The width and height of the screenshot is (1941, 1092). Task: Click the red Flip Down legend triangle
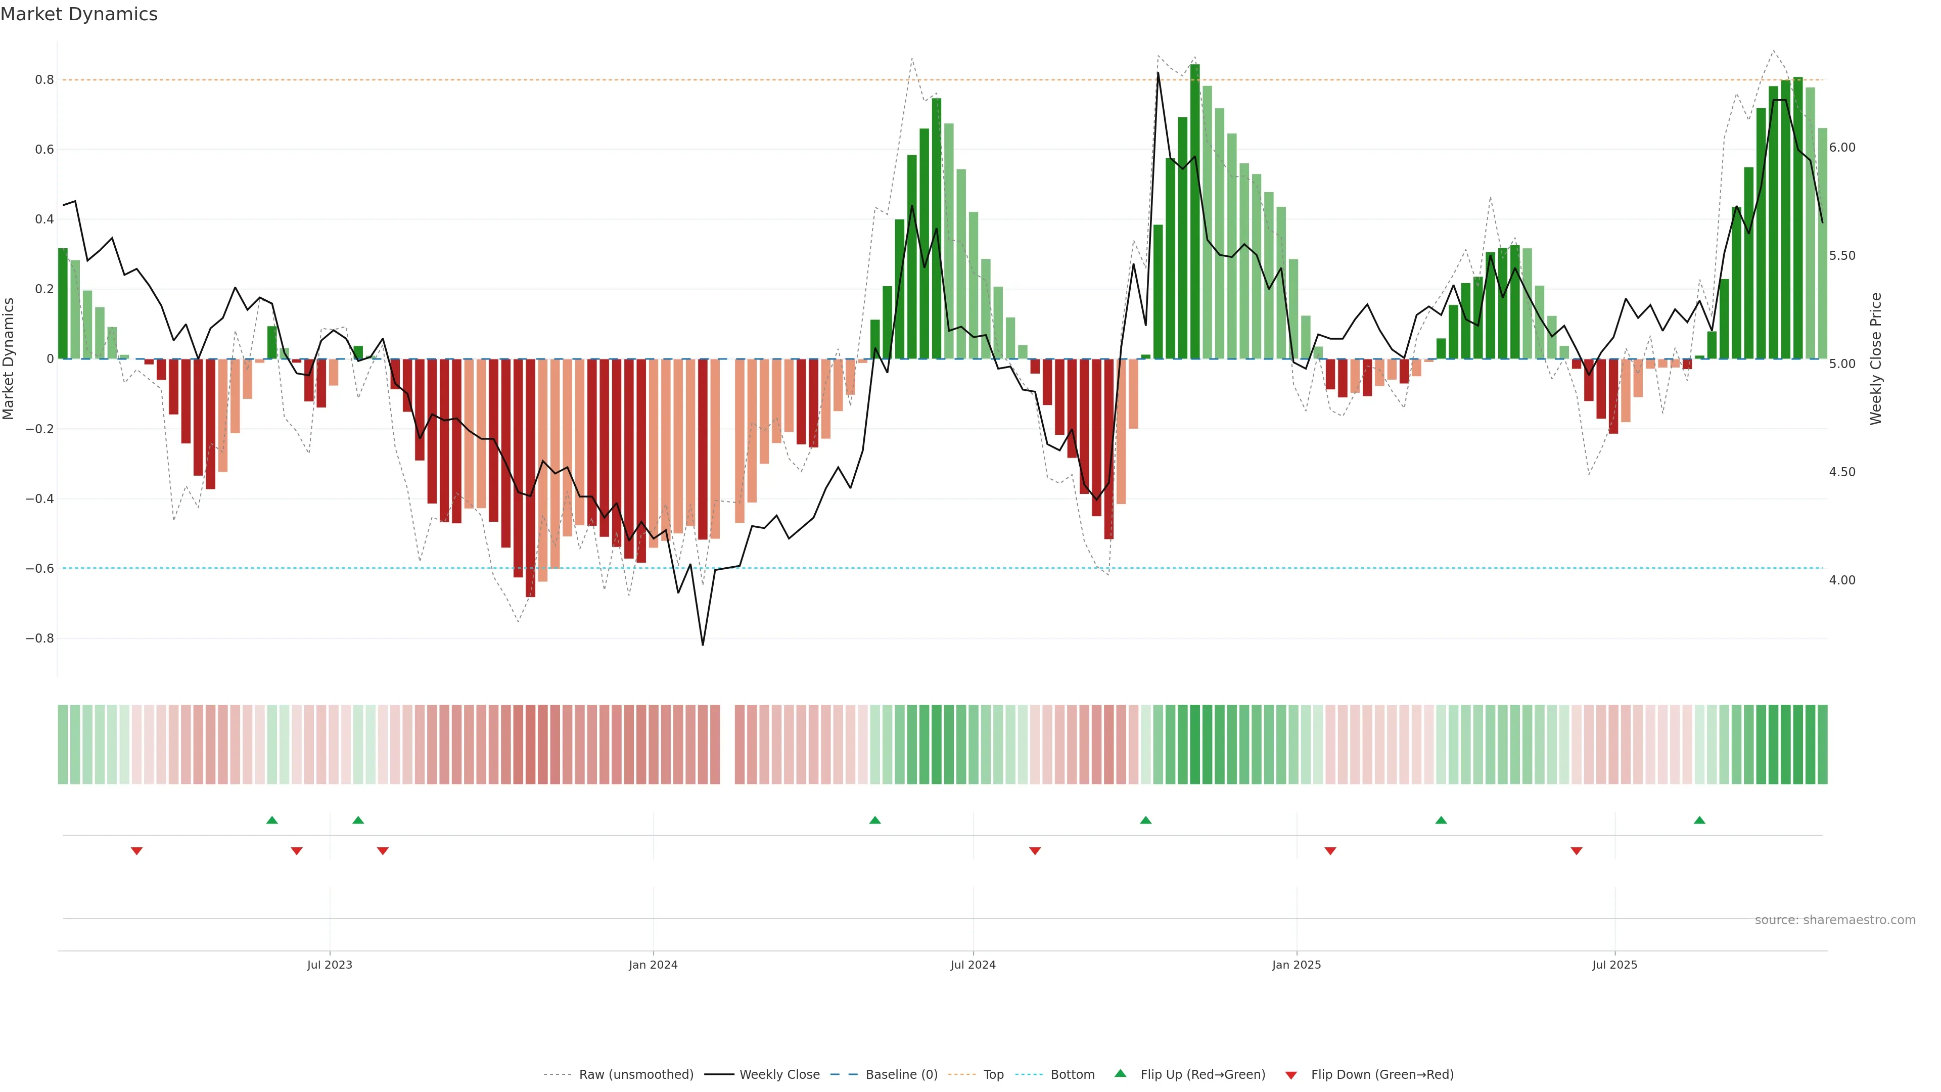[1291, 1075]
